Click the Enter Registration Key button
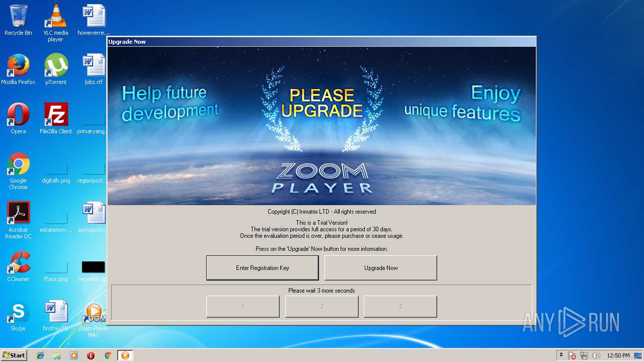Image resolution: width=644 pixels, height=362 pixels. [263, 268]
